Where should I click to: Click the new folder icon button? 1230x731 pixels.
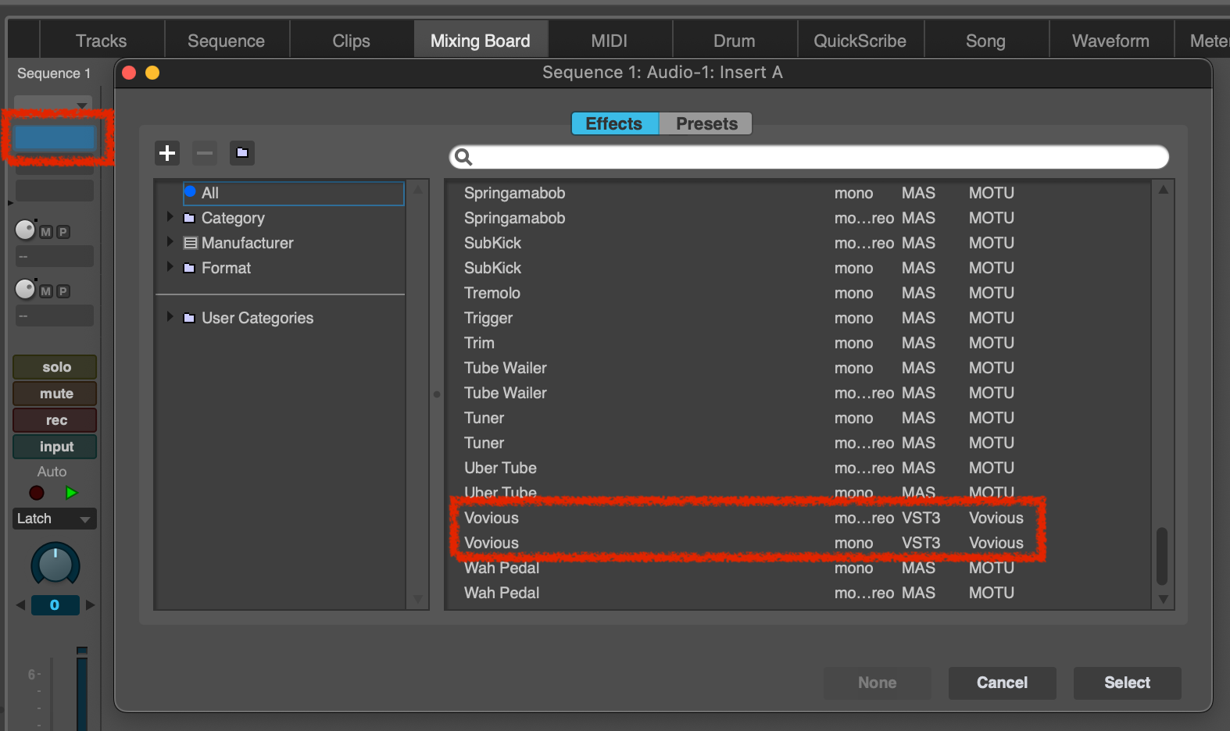tap(242, 153)
